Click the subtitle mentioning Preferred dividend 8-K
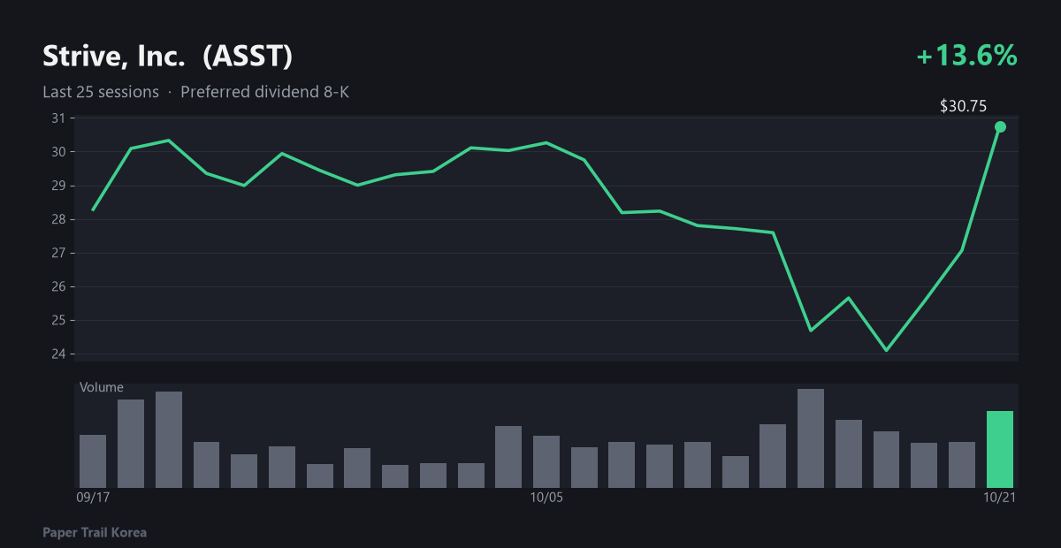1061x548 pixels. pos(195,92)
